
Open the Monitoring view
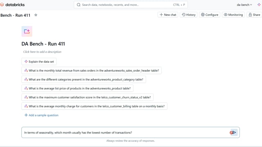[233, 15]
